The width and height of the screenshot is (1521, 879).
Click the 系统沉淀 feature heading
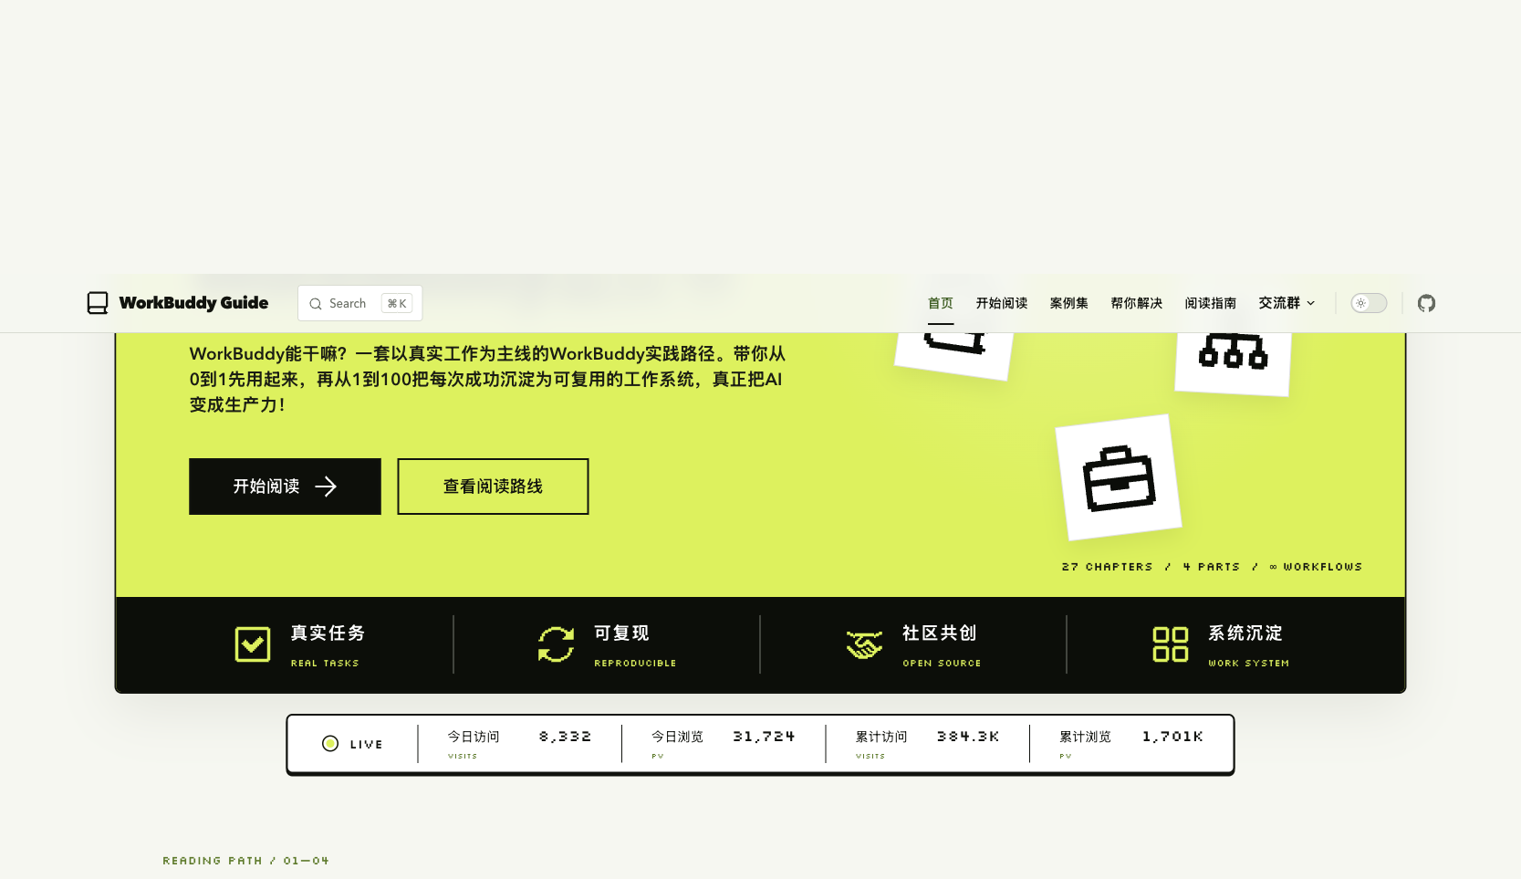(1245, 633)
